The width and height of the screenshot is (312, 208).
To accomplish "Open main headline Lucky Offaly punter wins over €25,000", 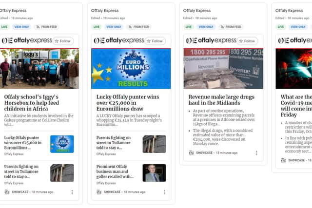I will (x=128, y=103).
